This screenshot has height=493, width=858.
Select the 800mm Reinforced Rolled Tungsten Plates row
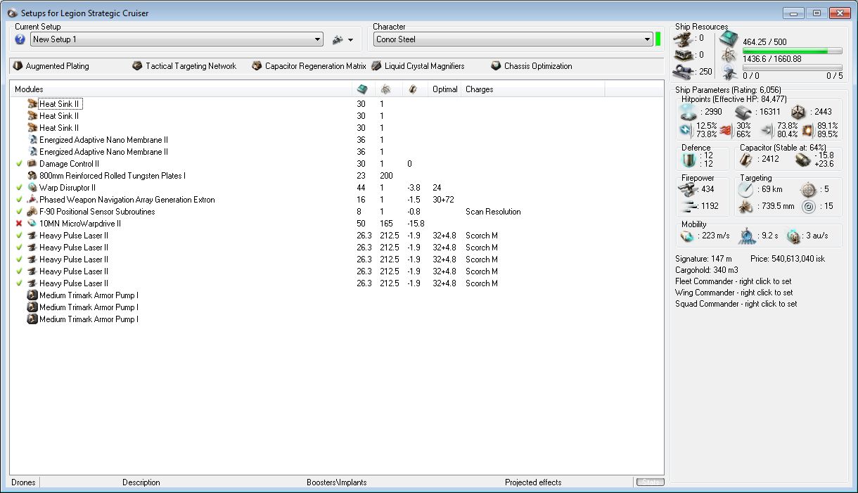pyautogui.click(x=337, y=176)
